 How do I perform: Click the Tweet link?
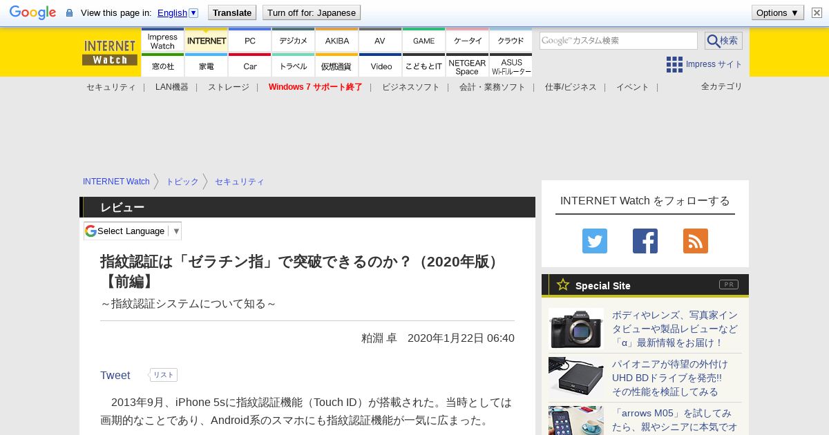[x=115, y=375]
